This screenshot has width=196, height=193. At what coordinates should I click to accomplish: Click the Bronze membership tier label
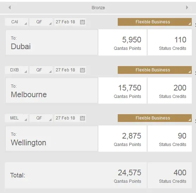point(98,8)
